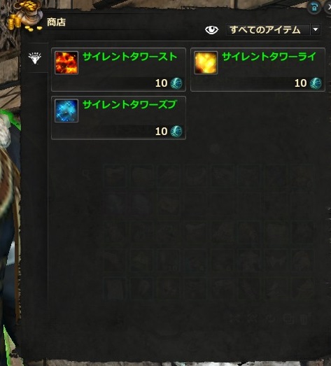331x366 pixels.
Task: Select the サイレントタワースト item name
Action: pyautogui.click(x=129, y=57)
